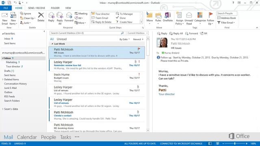
Task: Open the Filter Email dropdown
Action: [226, 23]
